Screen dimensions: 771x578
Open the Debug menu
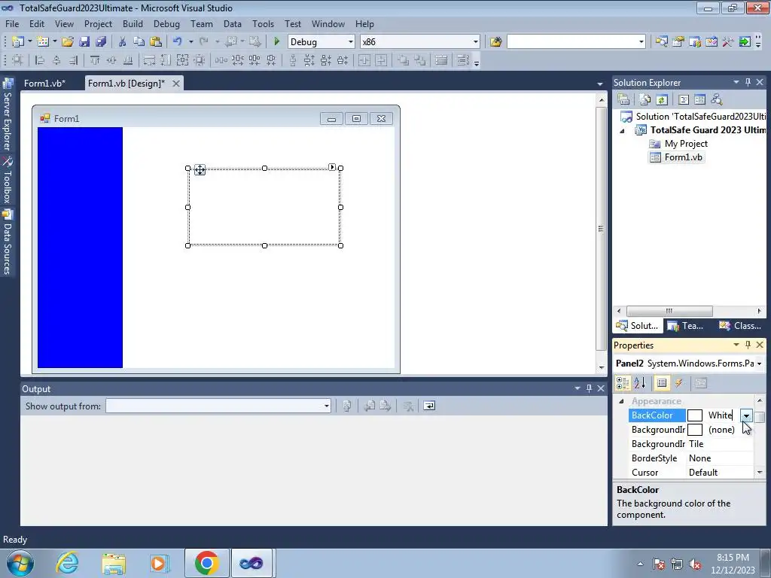(166, 23)
